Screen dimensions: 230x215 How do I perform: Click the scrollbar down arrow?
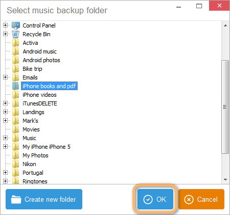225,179
